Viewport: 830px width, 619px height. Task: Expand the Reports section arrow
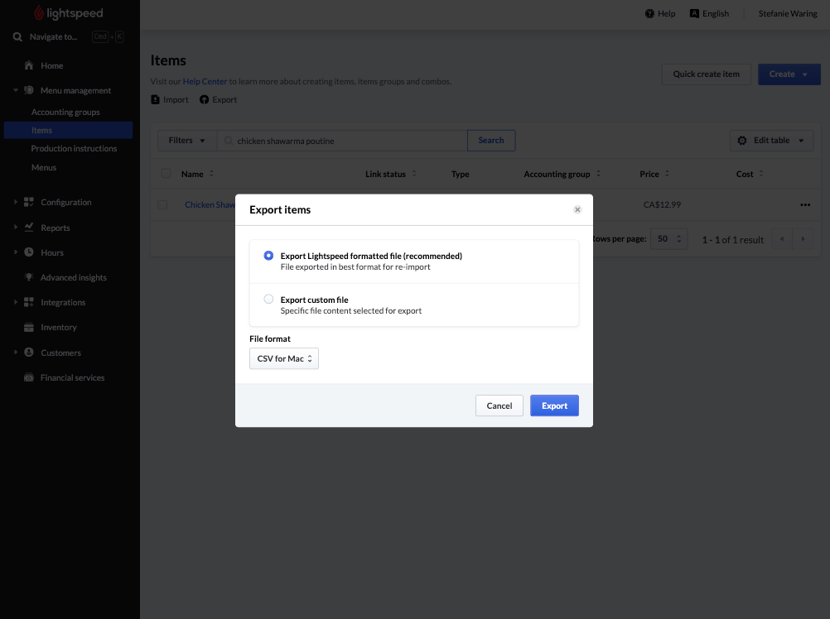tap(16, 228)
